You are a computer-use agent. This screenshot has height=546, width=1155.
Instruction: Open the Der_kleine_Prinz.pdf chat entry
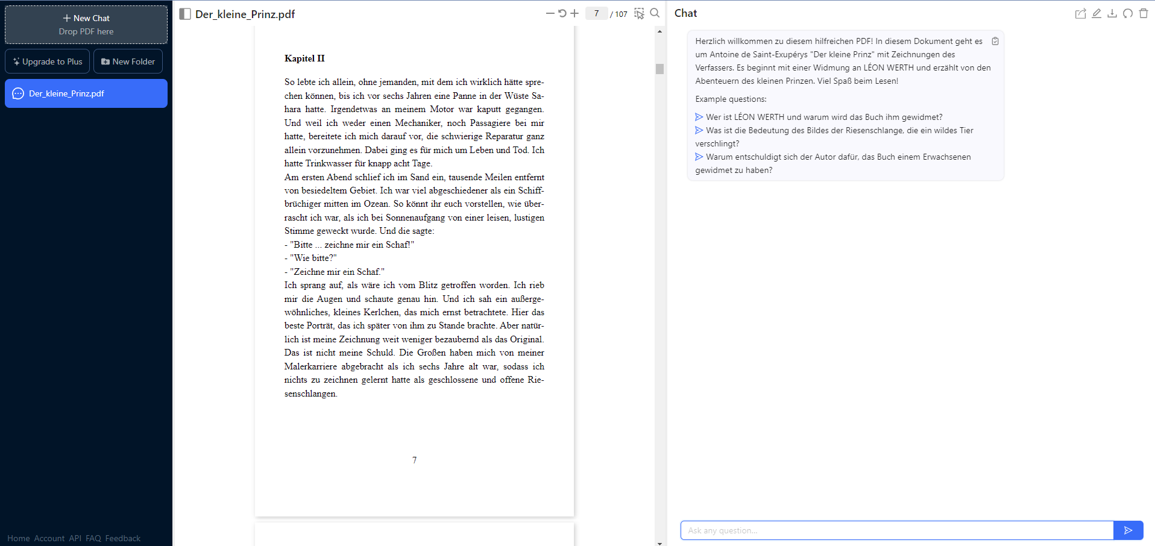(86, 93)
